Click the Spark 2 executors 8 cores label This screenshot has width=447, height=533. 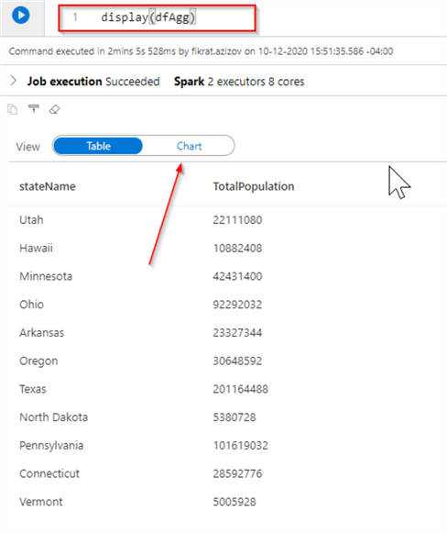tap(239, 82)
